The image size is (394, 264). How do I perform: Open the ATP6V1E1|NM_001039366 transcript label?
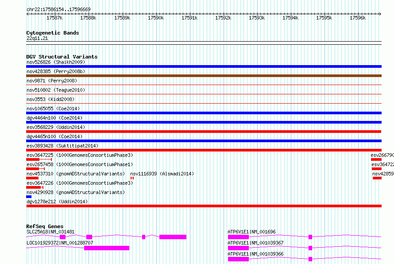pyautogui.click(x=255, y=254)
